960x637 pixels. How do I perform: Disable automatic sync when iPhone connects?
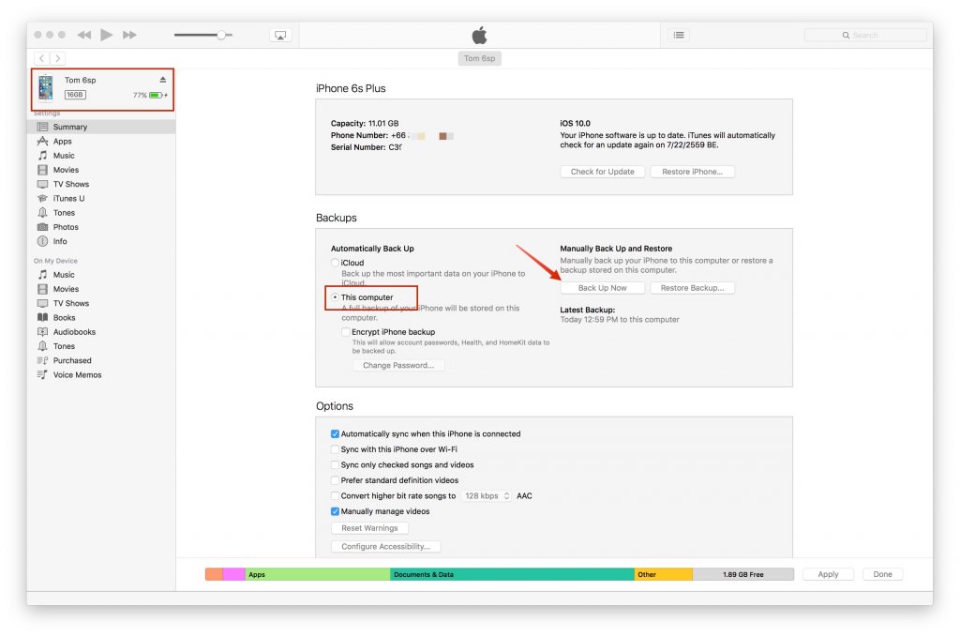point(335,433)
